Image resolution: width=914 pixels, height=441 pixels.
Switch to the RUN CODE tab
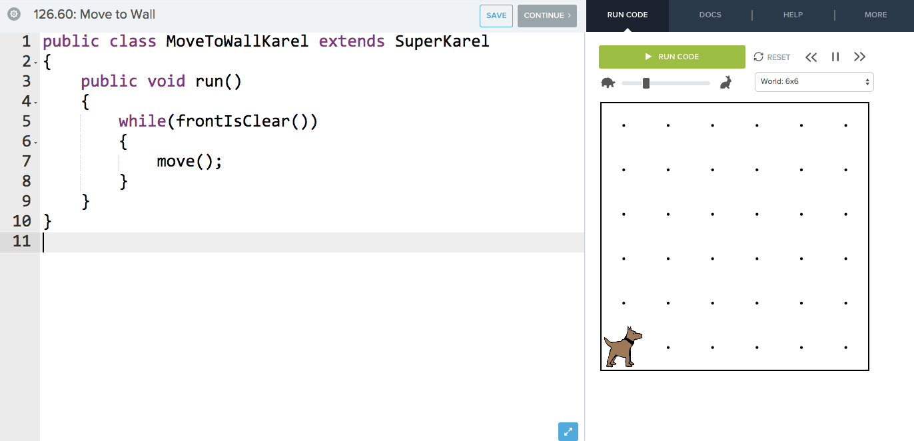[627, 14]
